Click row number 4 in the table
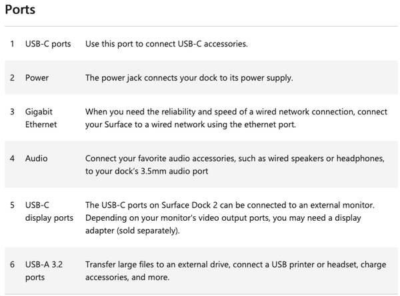Image resolution: width=400 pixels, height=296 pixels. coord(12,158)
